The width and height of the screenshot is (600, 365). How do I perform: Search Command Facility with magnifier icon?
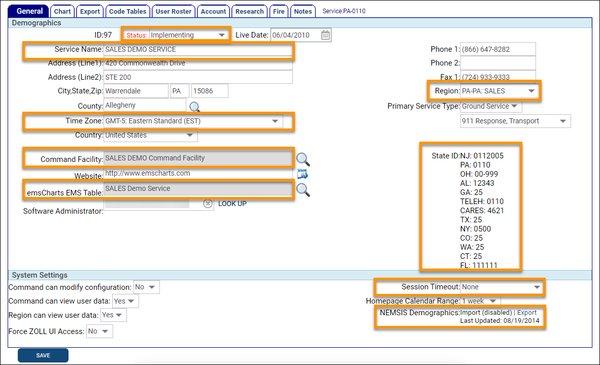coord(303,159)
